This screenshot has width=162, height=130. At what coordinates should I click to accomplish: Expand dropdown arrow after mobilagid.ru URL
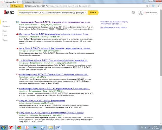[x=60, y=51]
